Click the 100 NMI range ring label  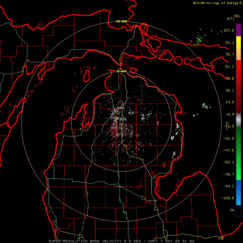point(121,21)
